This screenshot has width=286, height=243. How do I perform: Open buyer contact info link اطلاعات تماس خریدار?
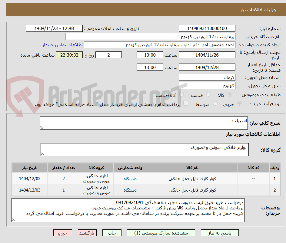click(x=62, y=45)
